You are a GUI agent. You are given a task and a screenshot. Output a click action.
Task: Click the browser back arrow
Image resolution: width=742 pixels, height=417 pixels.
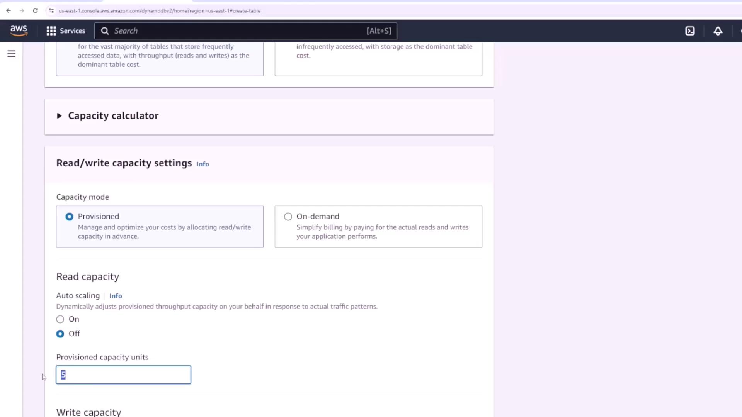coord(9,11)
